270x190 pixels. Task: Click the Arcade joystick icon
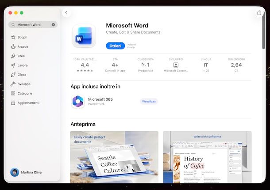coord(13,46)
